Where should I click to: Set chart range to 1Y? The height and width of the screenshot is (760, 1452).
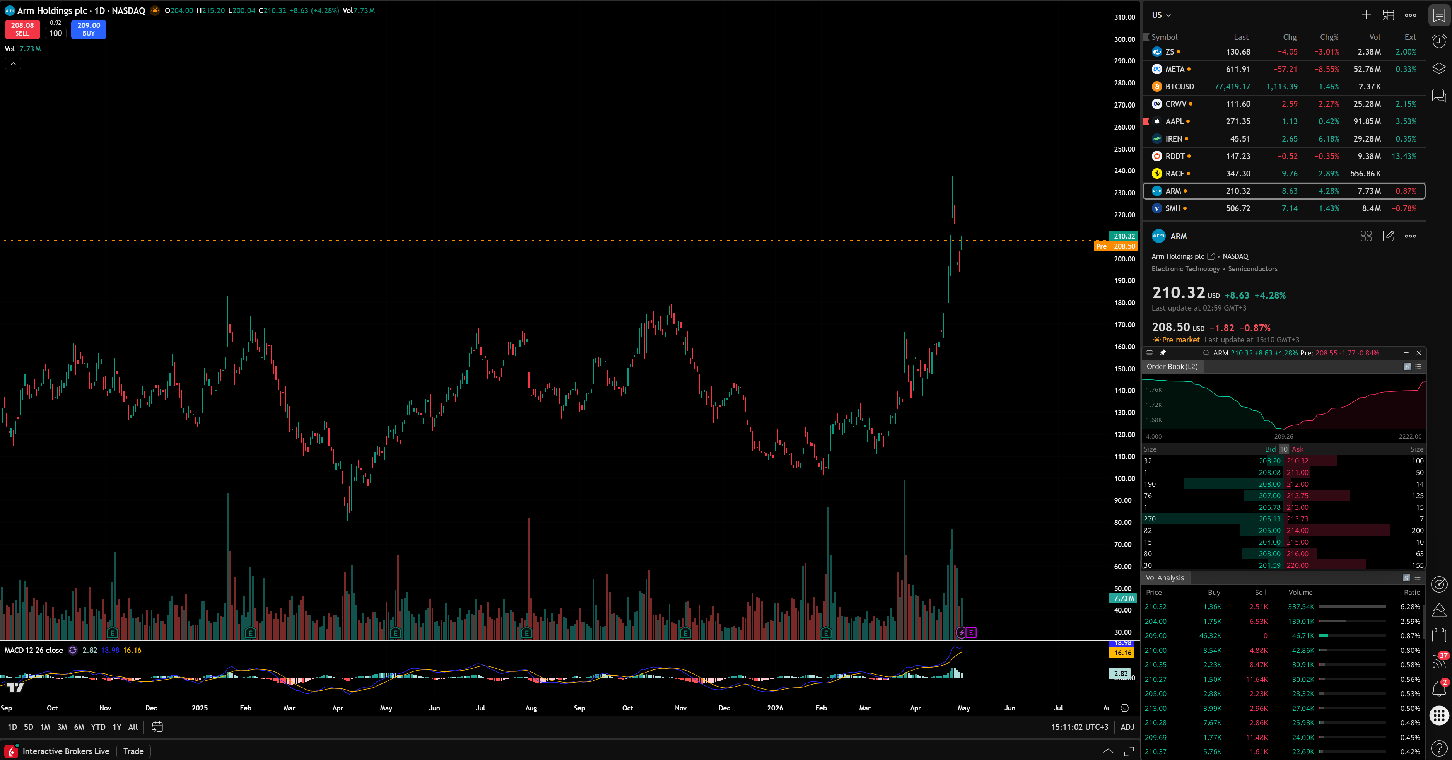[x=117, y=727]
